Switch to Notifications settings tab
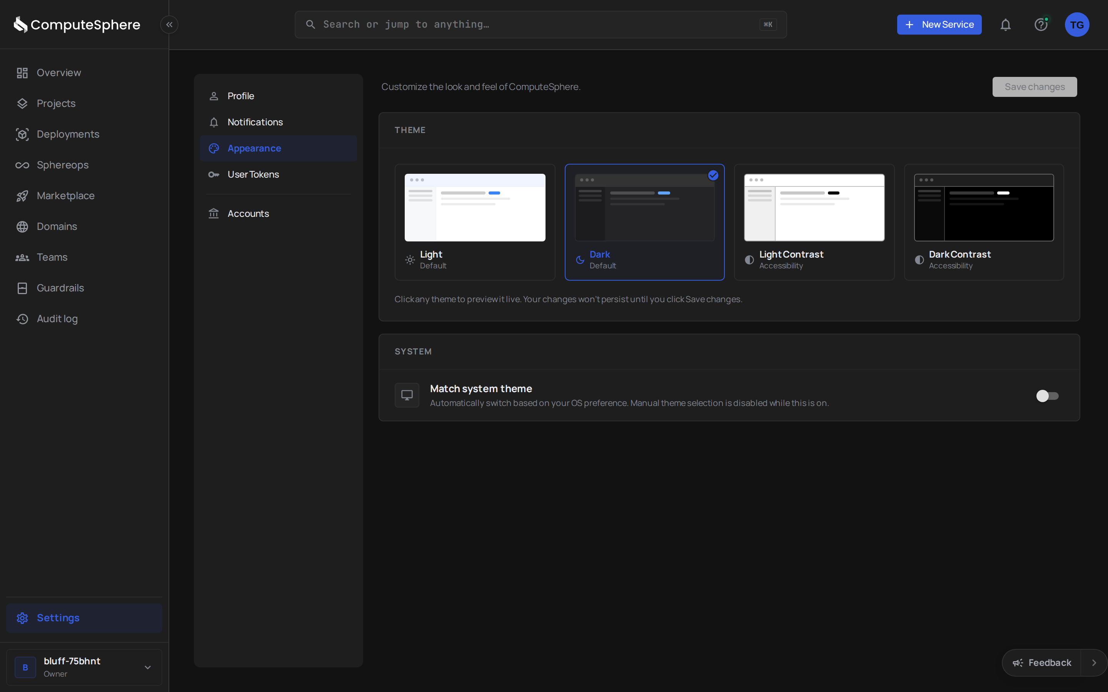The height and width of the screenshot is (692, 1108). [279, 122]
